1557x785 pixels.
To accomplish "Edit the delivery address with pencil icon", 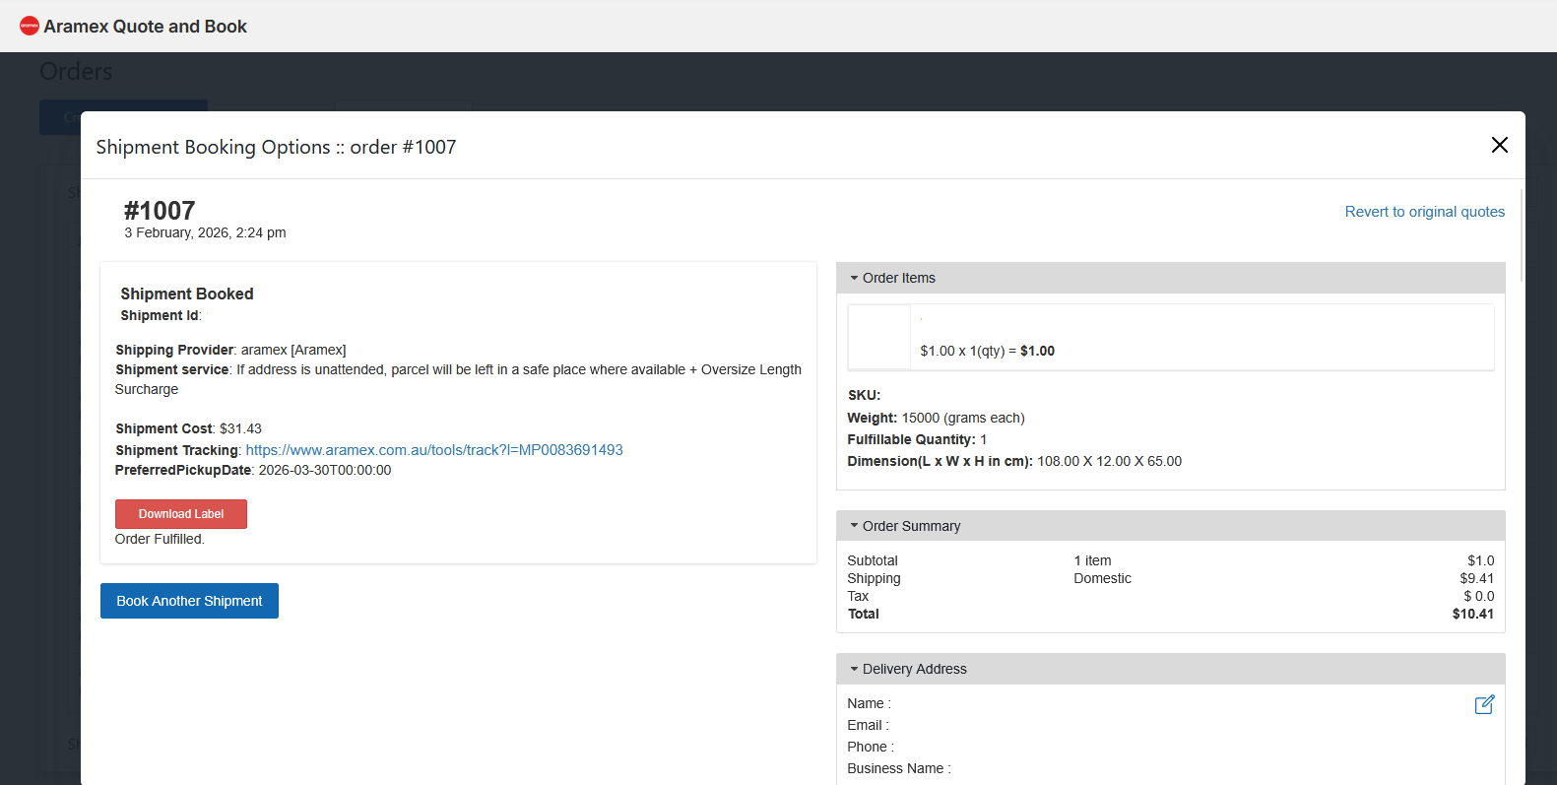I will tap(1484, 704).
